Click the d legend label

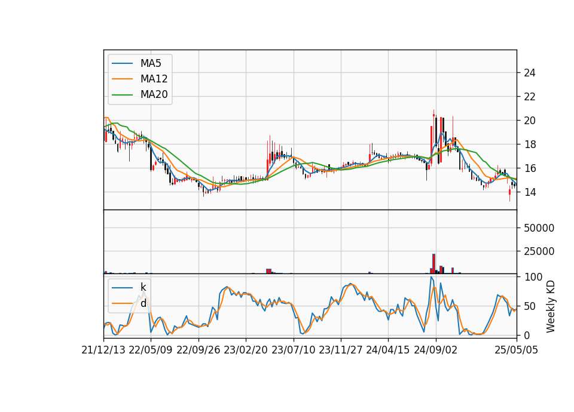143,303
